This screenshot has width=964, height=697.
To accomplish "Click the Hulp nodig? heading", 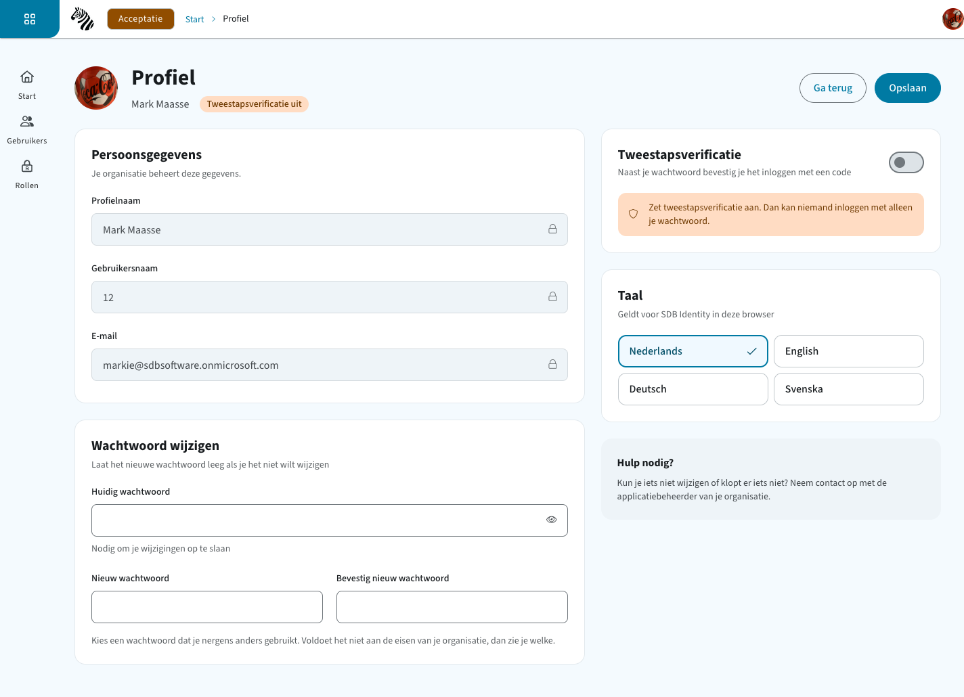I will (645, 463).
